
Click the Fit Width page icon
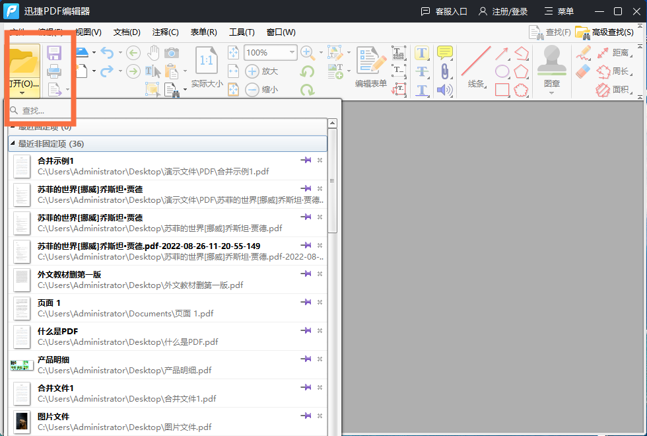coord(233,71)
